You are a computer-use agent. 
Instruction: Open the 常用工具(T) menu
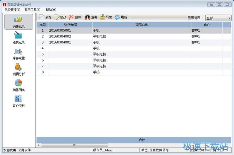(x=32, y=10)
